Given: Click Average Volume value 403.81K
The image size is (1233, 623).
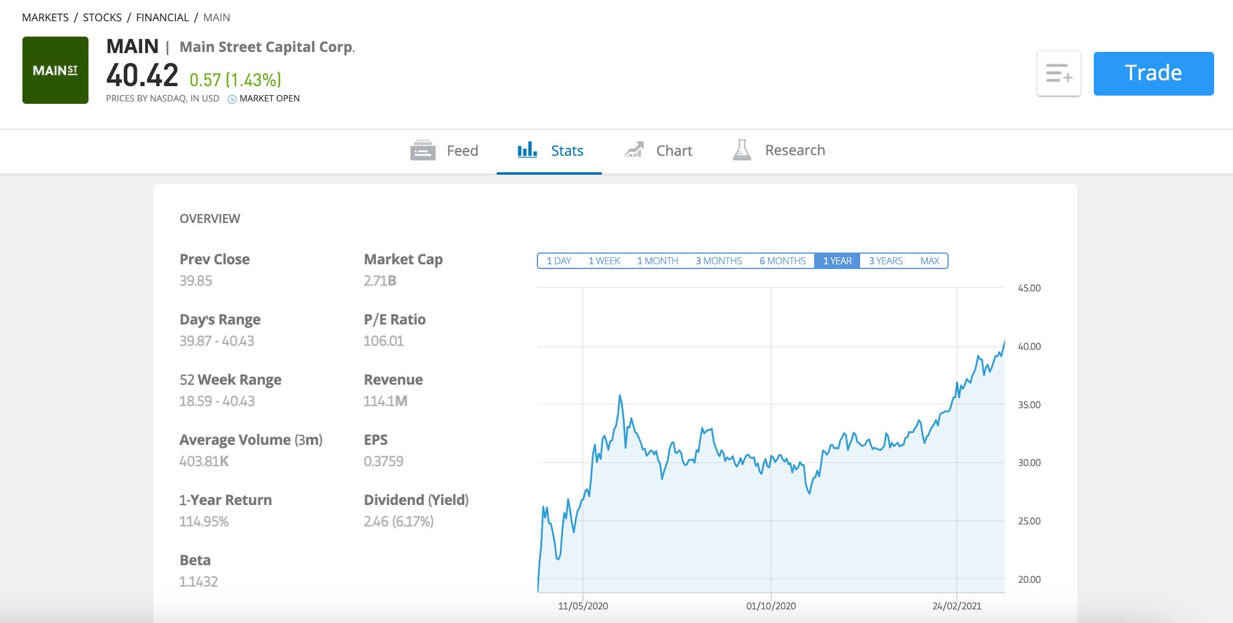Looking at the screenshot, I should click(x=204, y=461).
